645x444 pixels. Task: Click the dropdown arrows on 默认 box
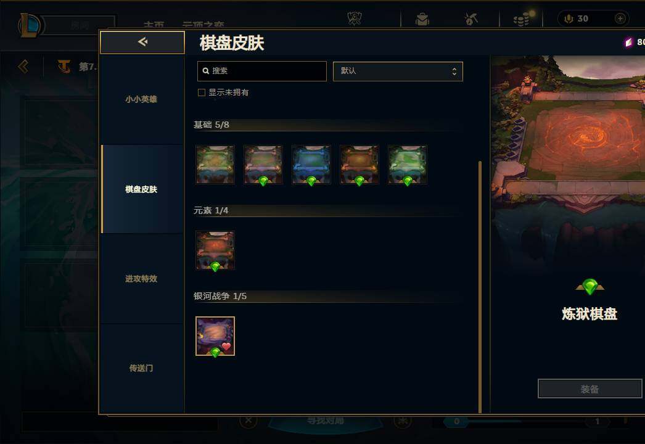pyautogui.click(x=454, y=71)
